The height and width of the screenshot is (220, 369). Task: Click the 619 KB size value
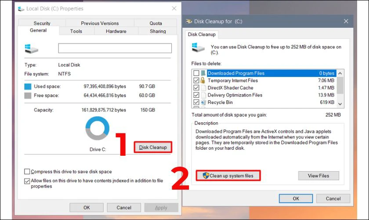pos(327,103)
